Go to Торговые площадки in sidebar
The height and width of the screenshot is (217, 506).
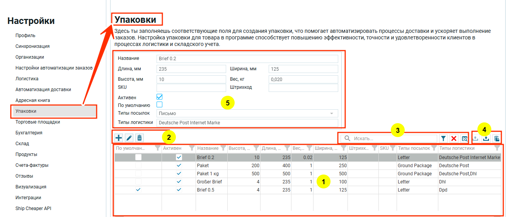pos(37,122)
